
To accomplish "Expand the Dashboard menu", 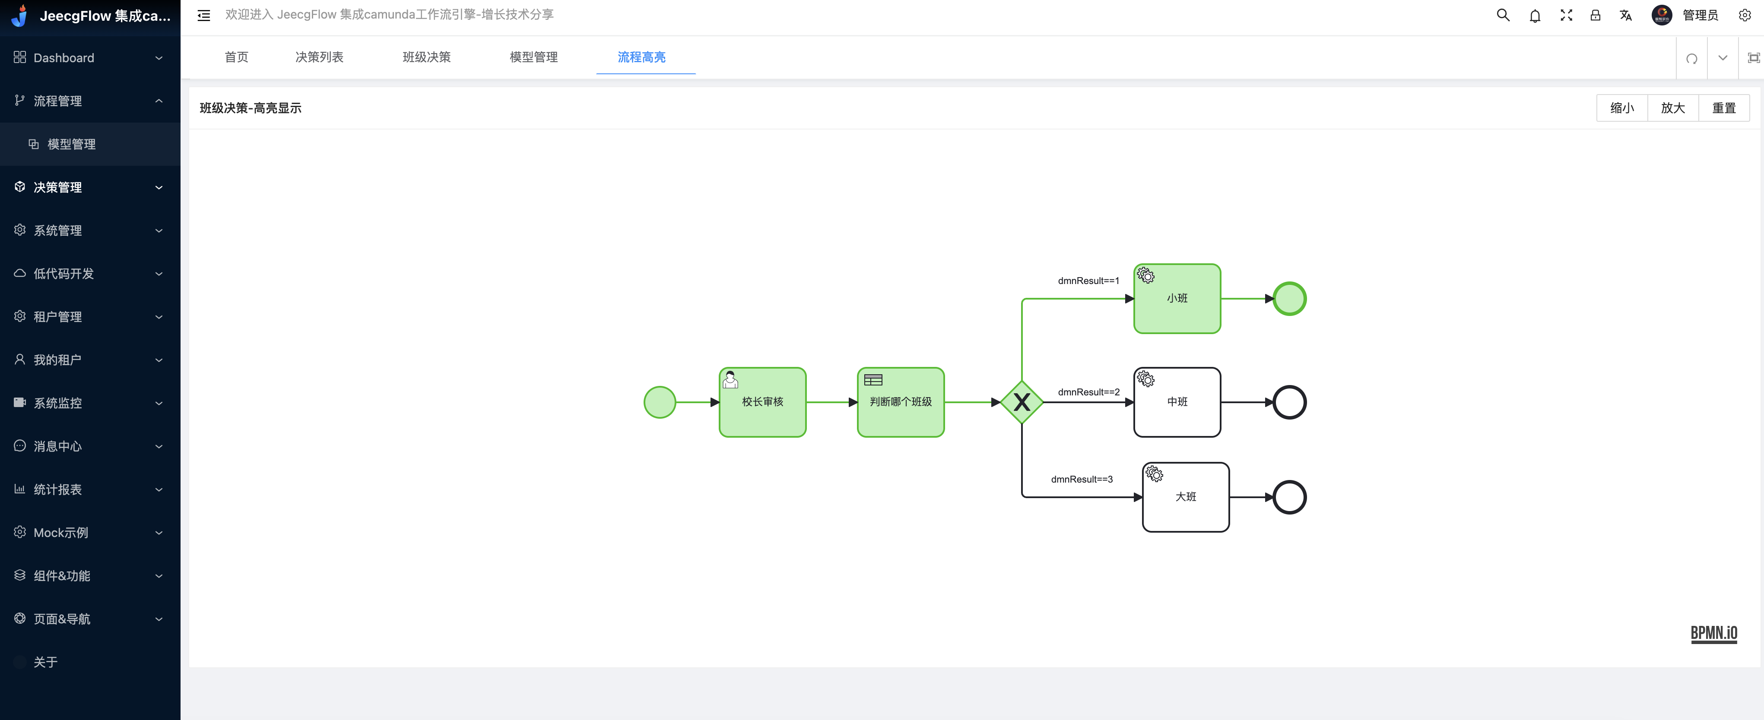I will click(90, 58).
